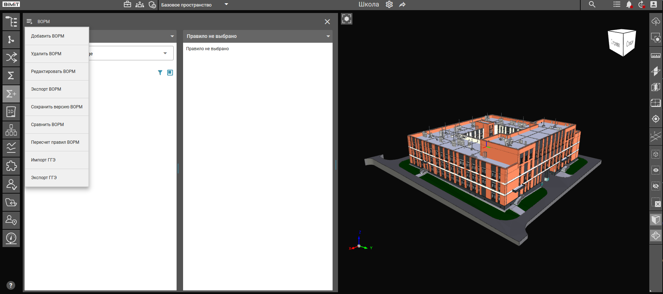Choose Редактировать ВОРМ from the menu
The width and height of the screenshot is (663, 294).
57,72
